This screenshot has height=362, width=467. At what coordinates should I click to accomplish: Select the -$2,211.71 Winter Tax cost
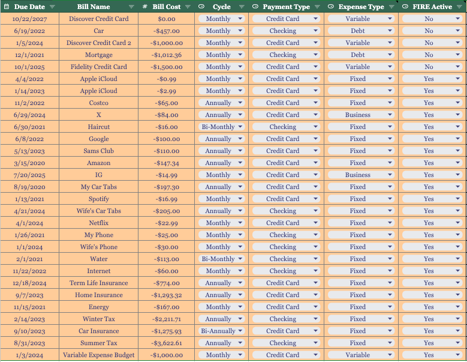click(x=167, y=319)
